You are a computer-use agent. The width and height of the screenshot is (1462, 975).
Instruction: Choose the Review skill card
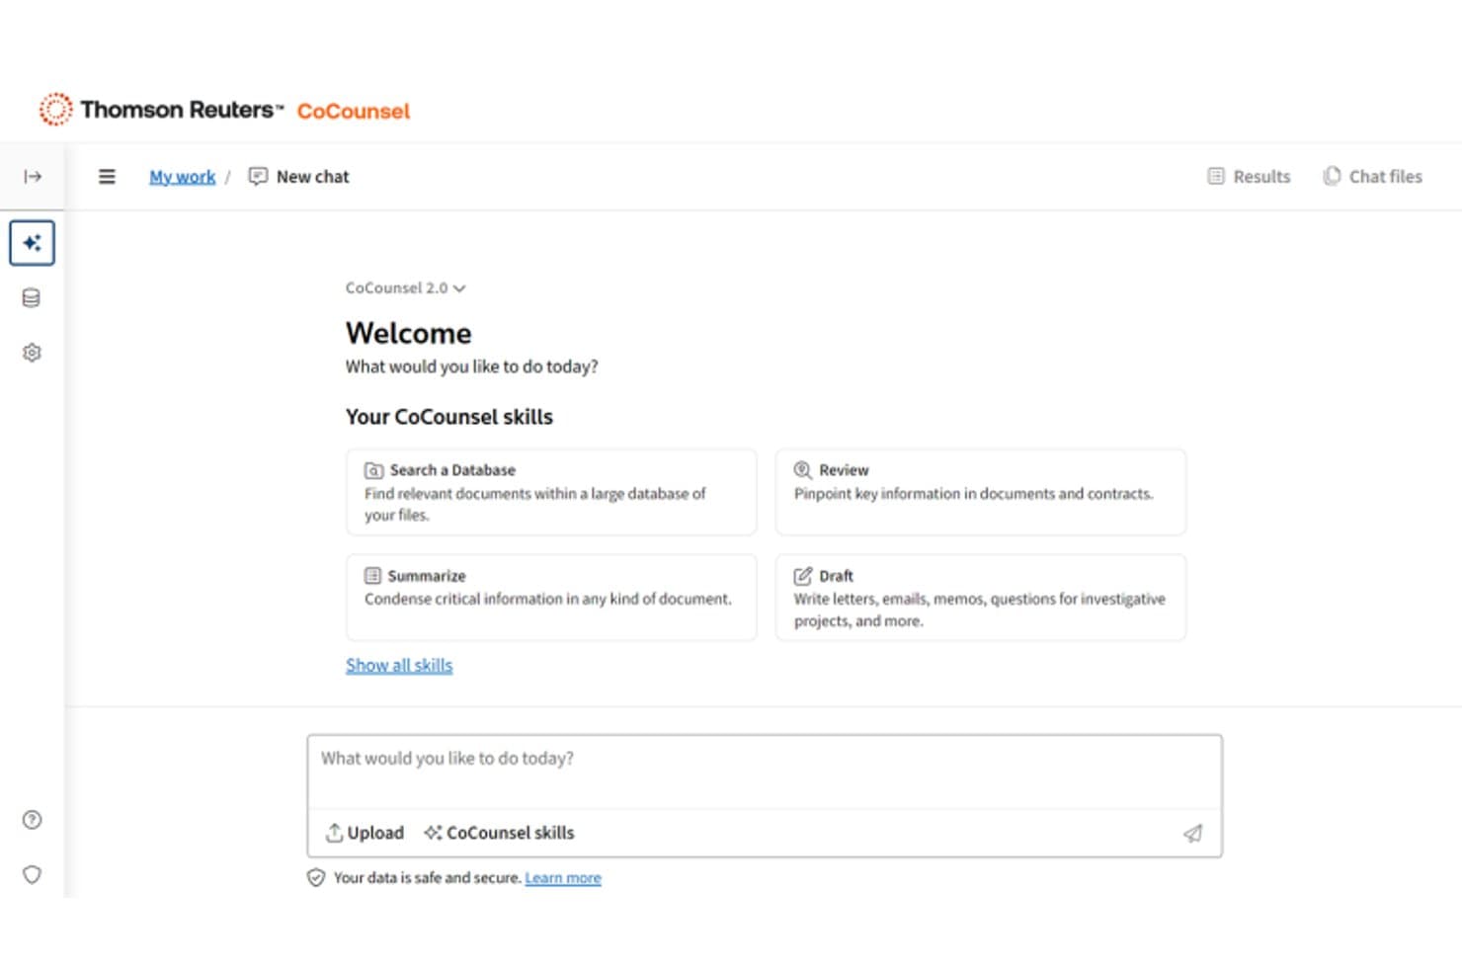[981, 492]
